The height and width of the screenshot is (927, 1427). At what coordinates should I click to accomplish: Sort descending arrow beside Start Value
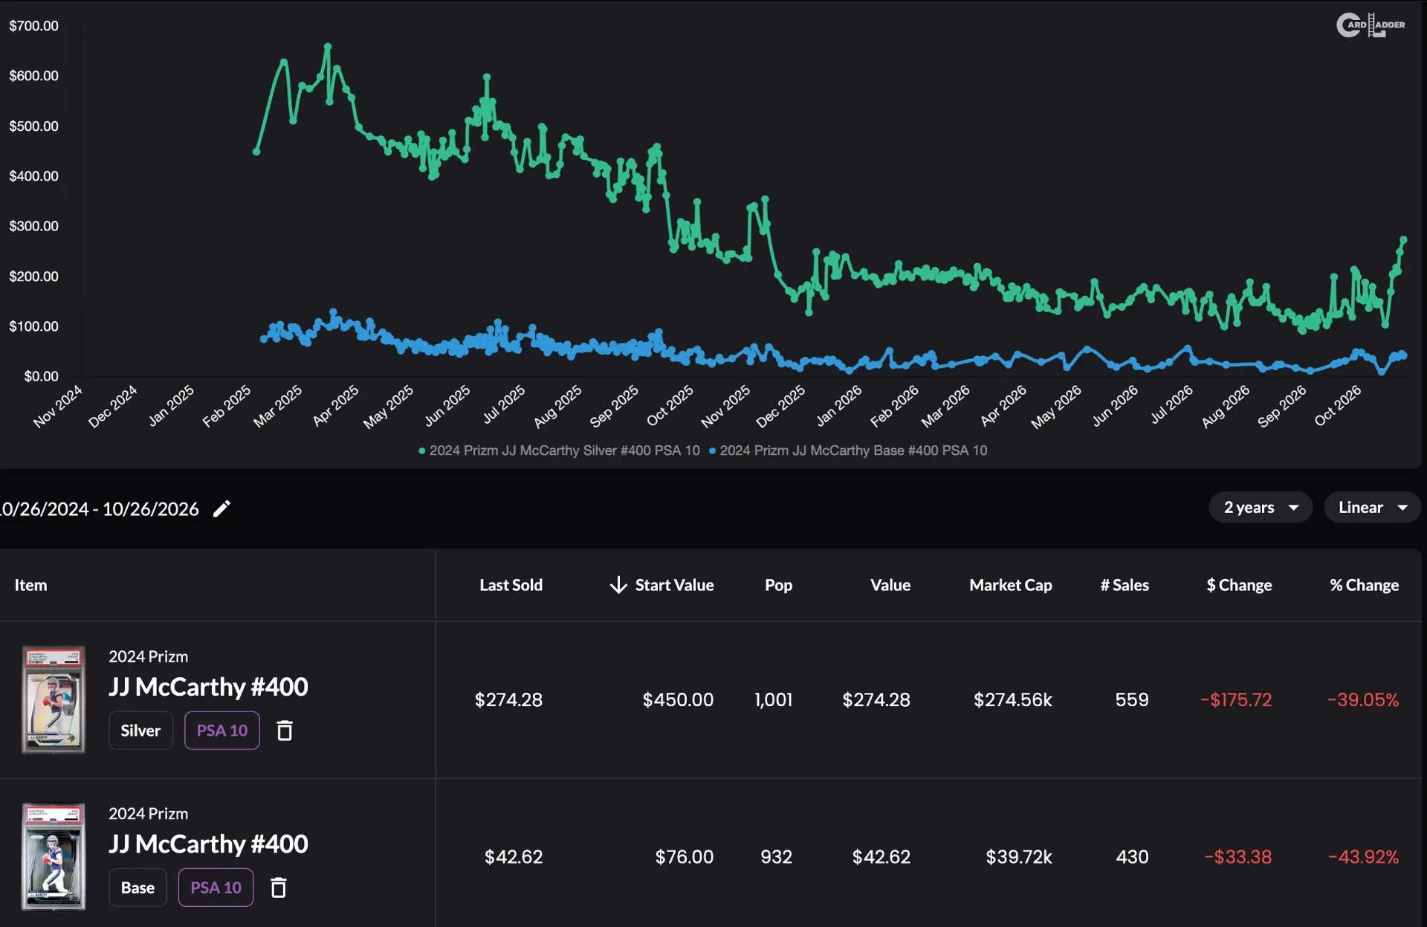(x=618, y=585)
